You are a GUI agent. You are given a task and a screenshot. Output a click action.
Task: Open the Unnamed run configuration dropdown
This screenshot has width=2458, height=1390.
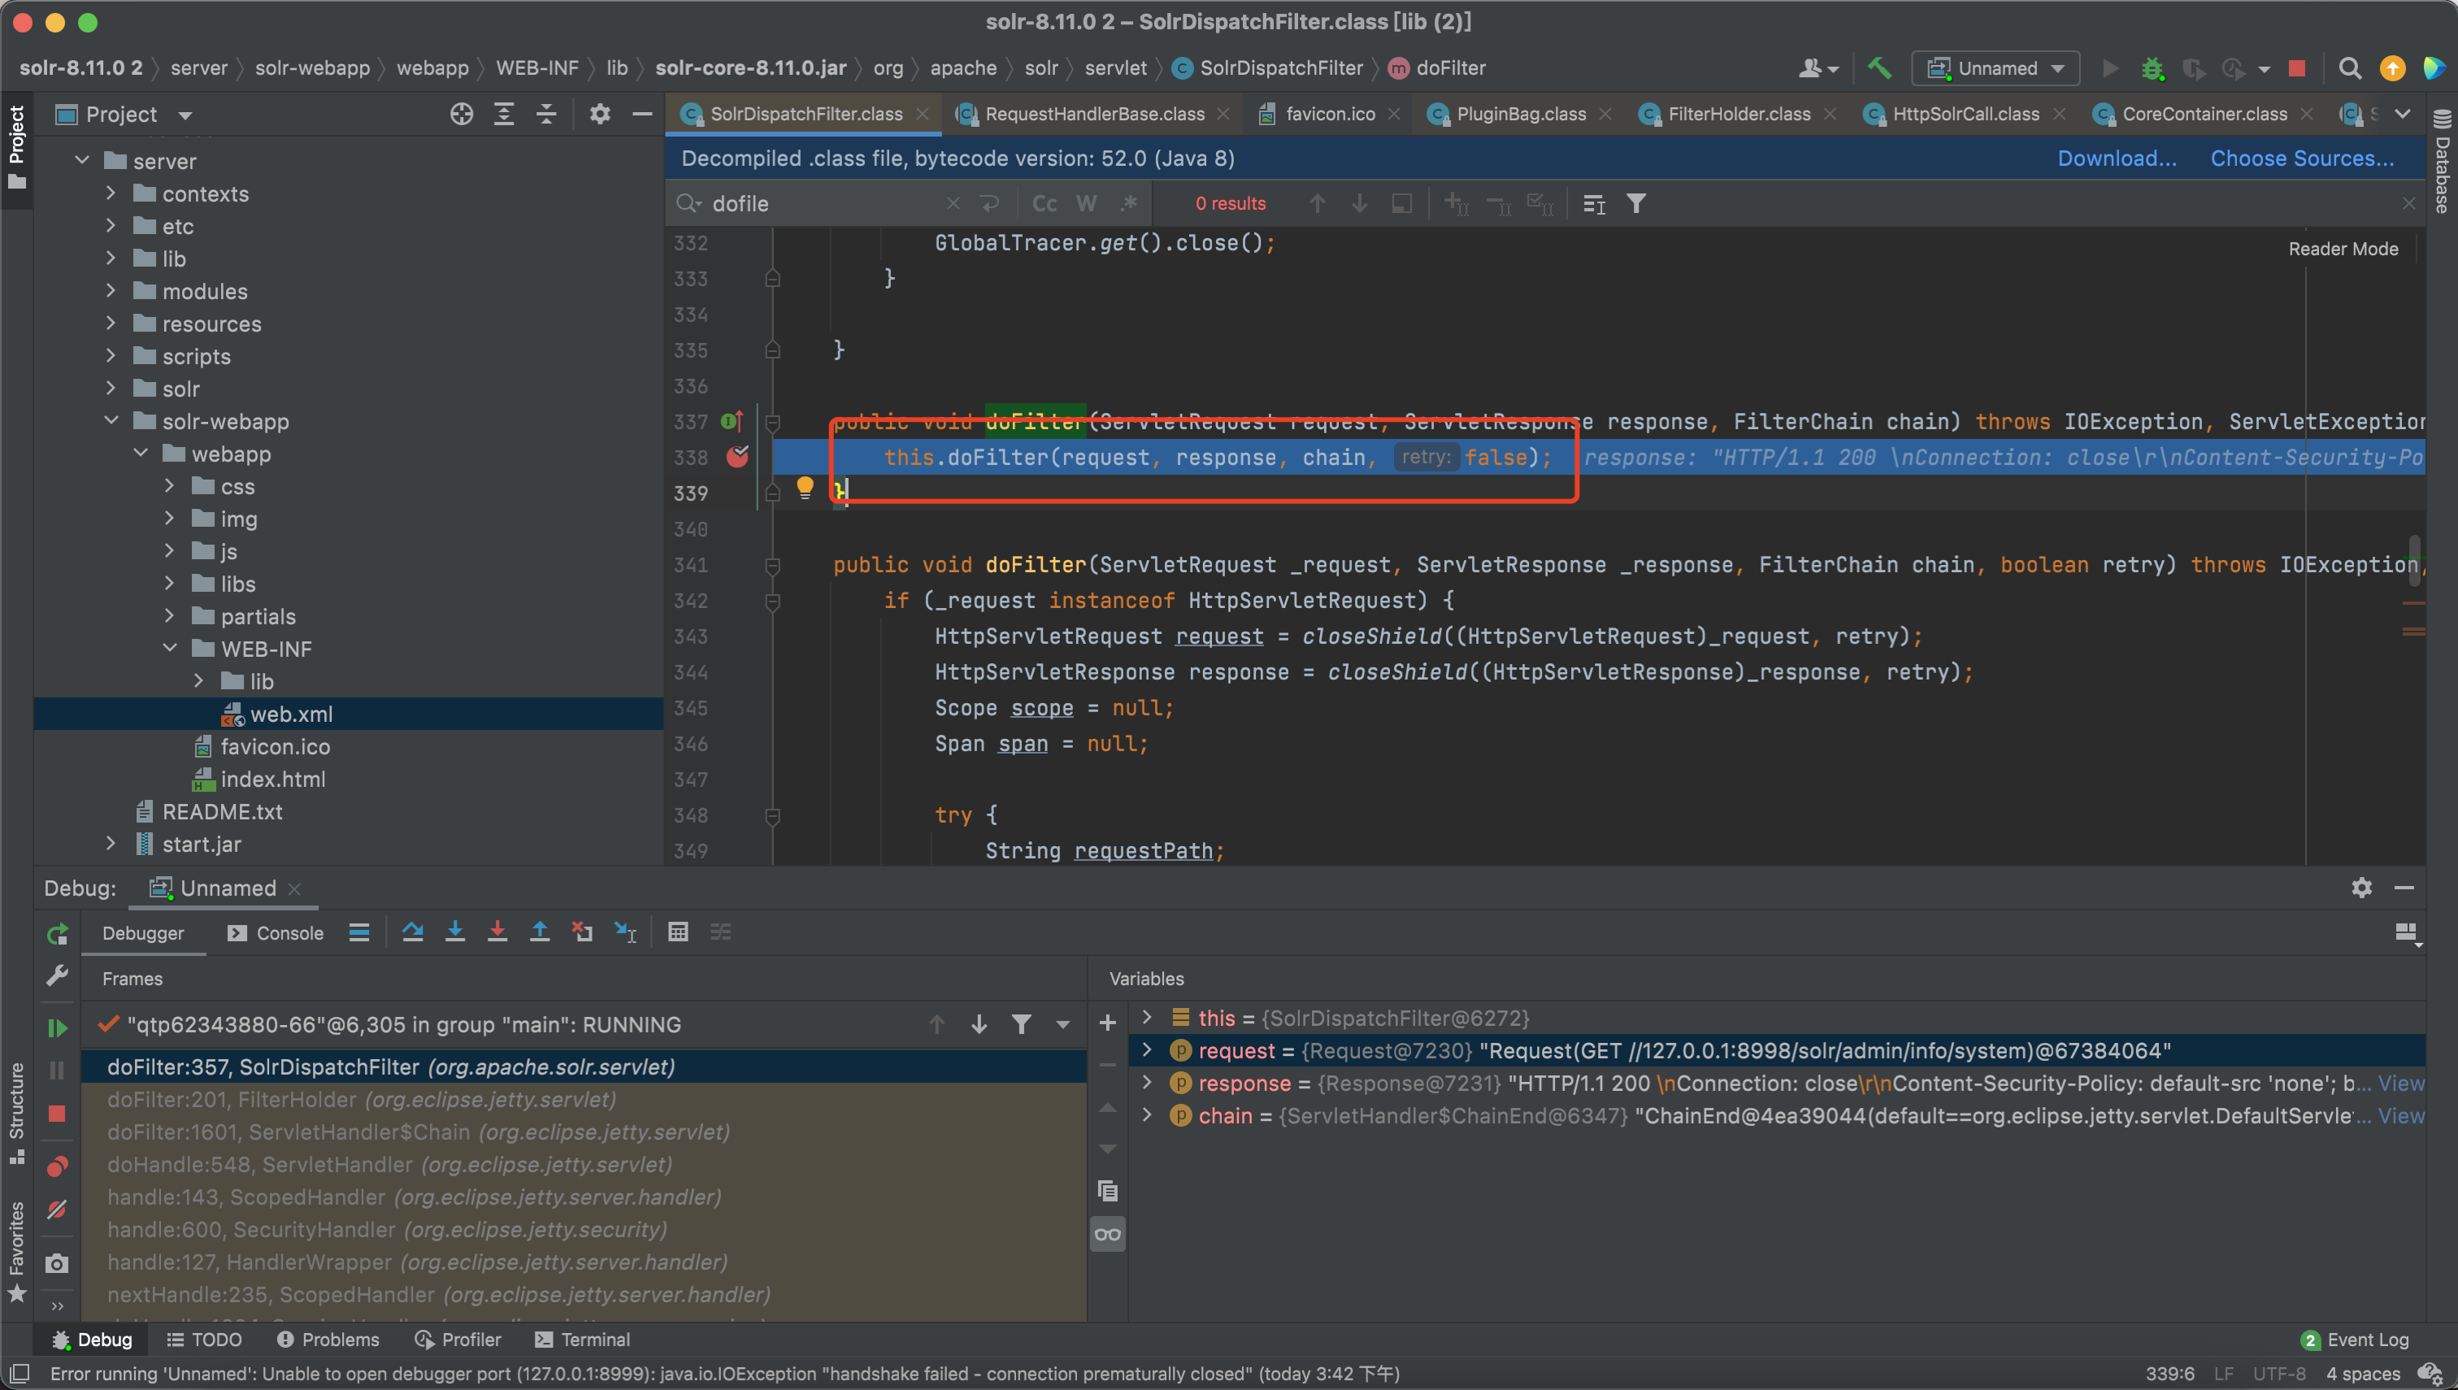[1995, 67]
